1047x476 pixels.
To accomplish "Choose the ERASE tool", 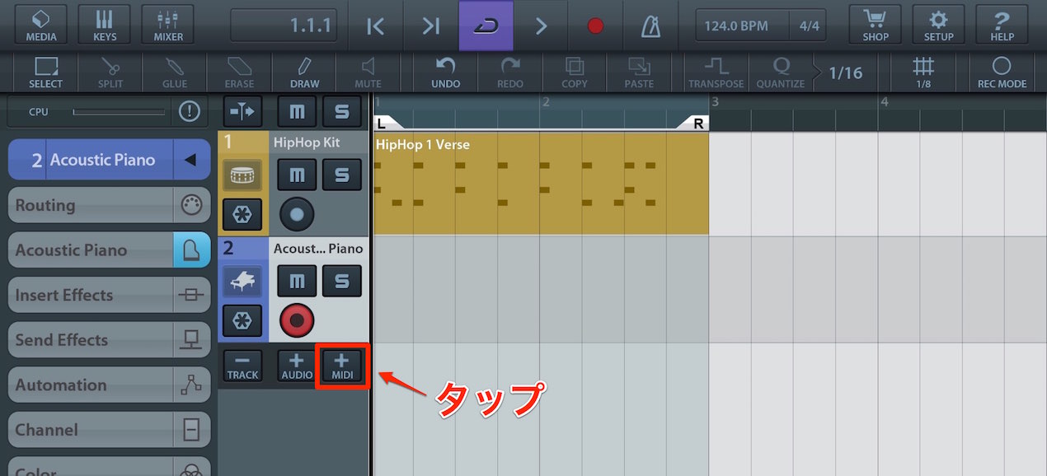I will [x=239, y=72].
